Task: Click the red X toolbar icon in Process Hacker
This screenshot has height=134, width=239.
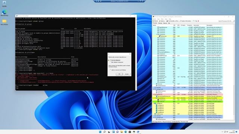Action: [198, 21]
